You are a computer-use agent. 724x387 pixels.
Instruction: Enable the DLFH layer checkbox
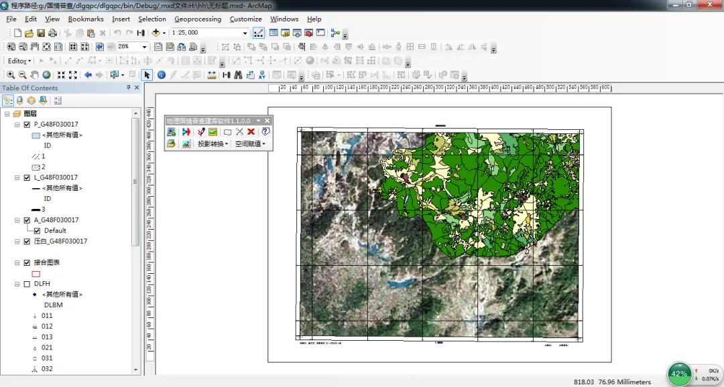click(27, 284)
